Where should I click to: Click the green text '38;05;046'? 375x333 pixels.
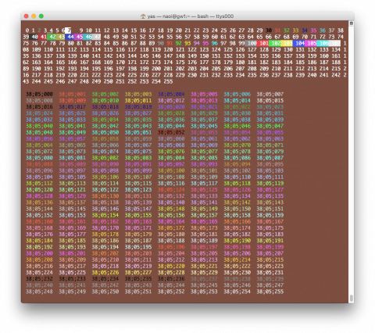(237, 126)
